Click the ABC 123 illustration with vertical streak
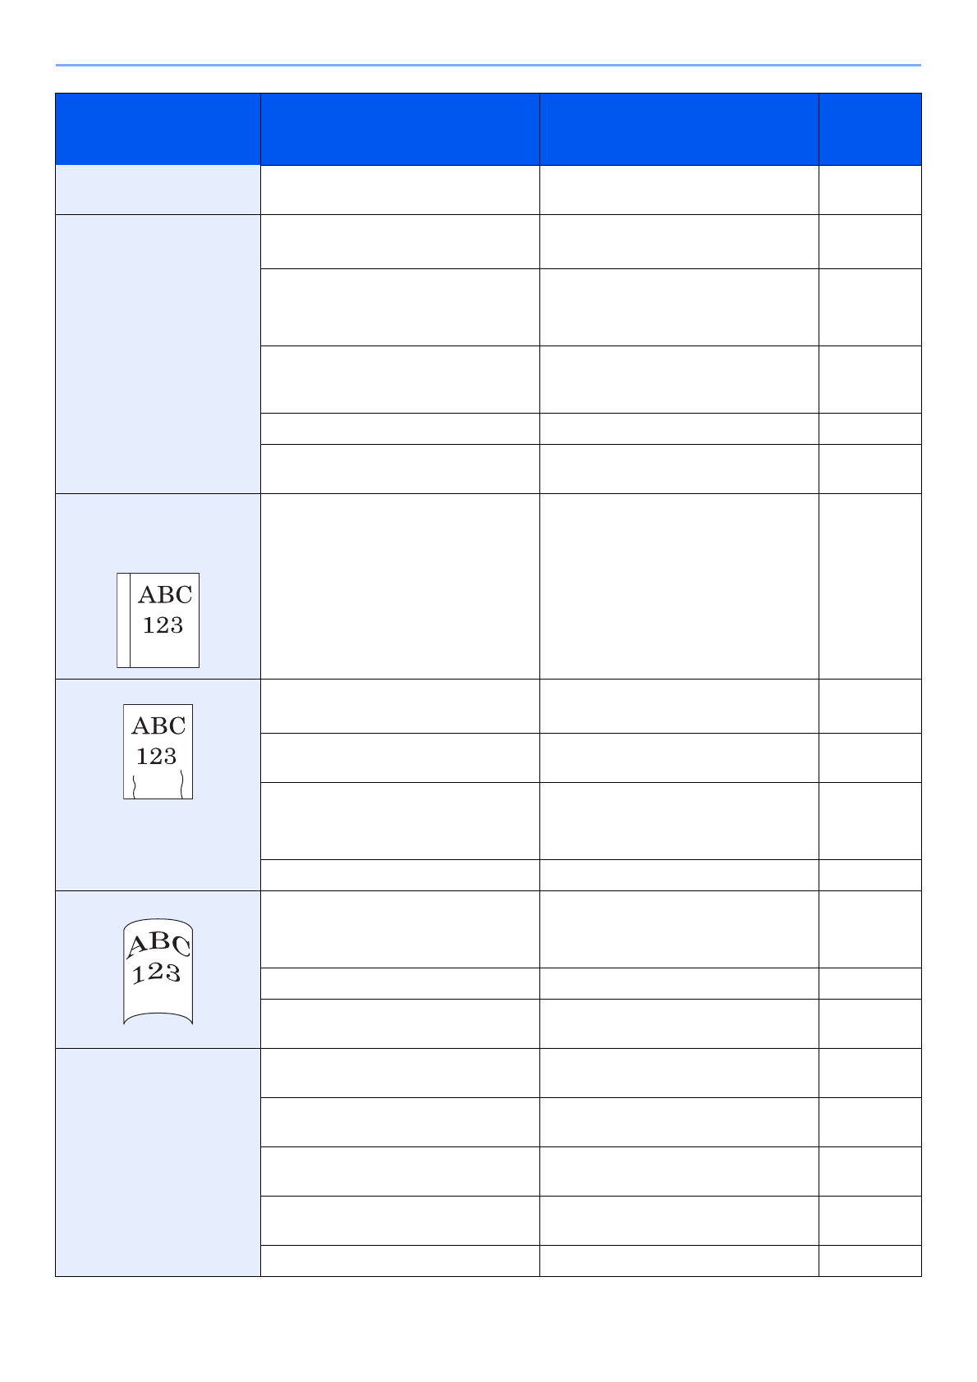This screenshot has width=977, height=1382. click(x=158, y=620)
